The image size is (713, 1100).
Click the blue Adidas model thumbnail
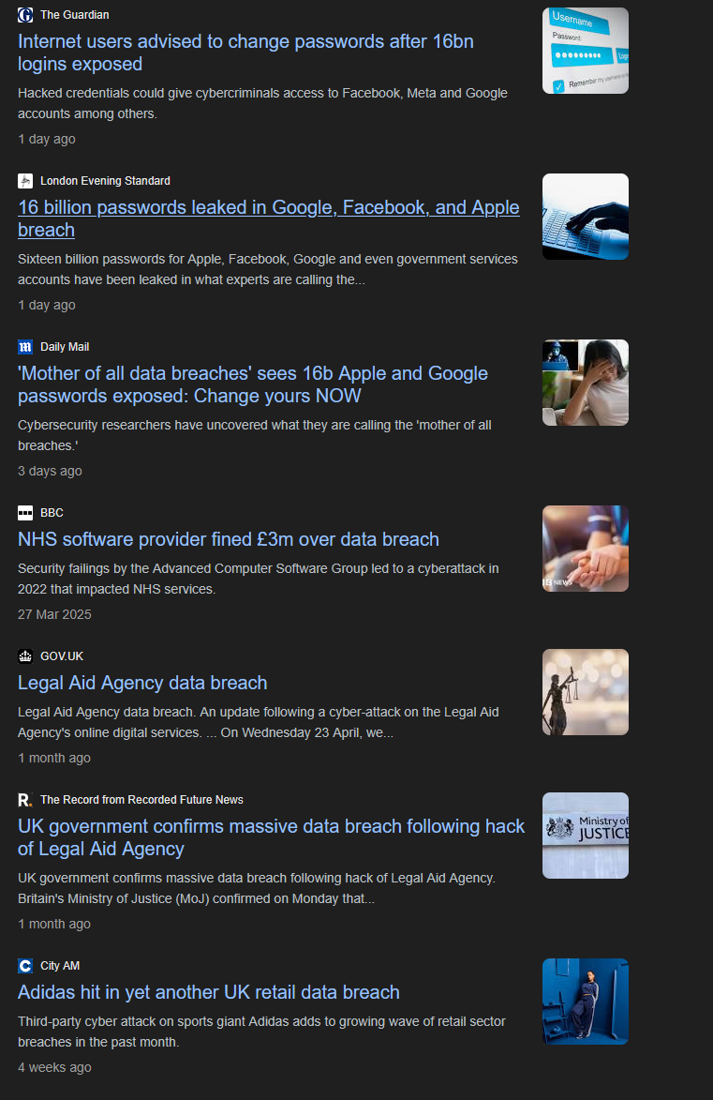[586, 1002]
